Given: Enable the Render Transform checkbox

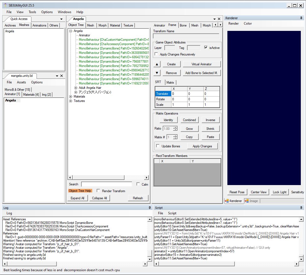Looking at the screenshot, I should tap(99, 191).
